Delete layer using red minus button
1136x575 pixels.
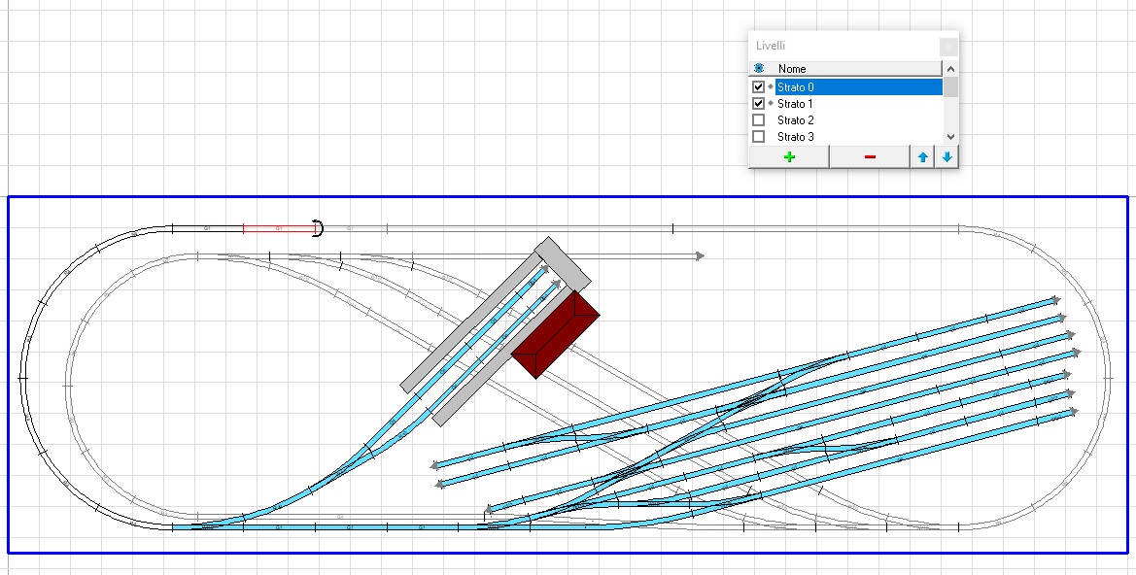[869, 157]
